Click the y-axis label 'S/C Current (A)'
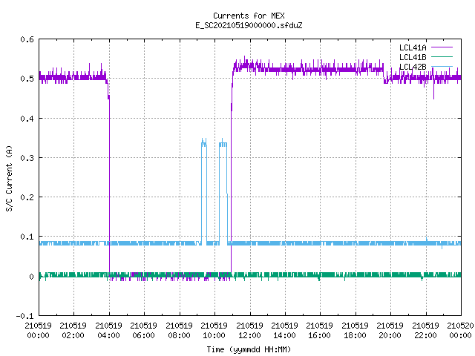The height and width of the screenshot is (356, 475). (x=10, y=179)
